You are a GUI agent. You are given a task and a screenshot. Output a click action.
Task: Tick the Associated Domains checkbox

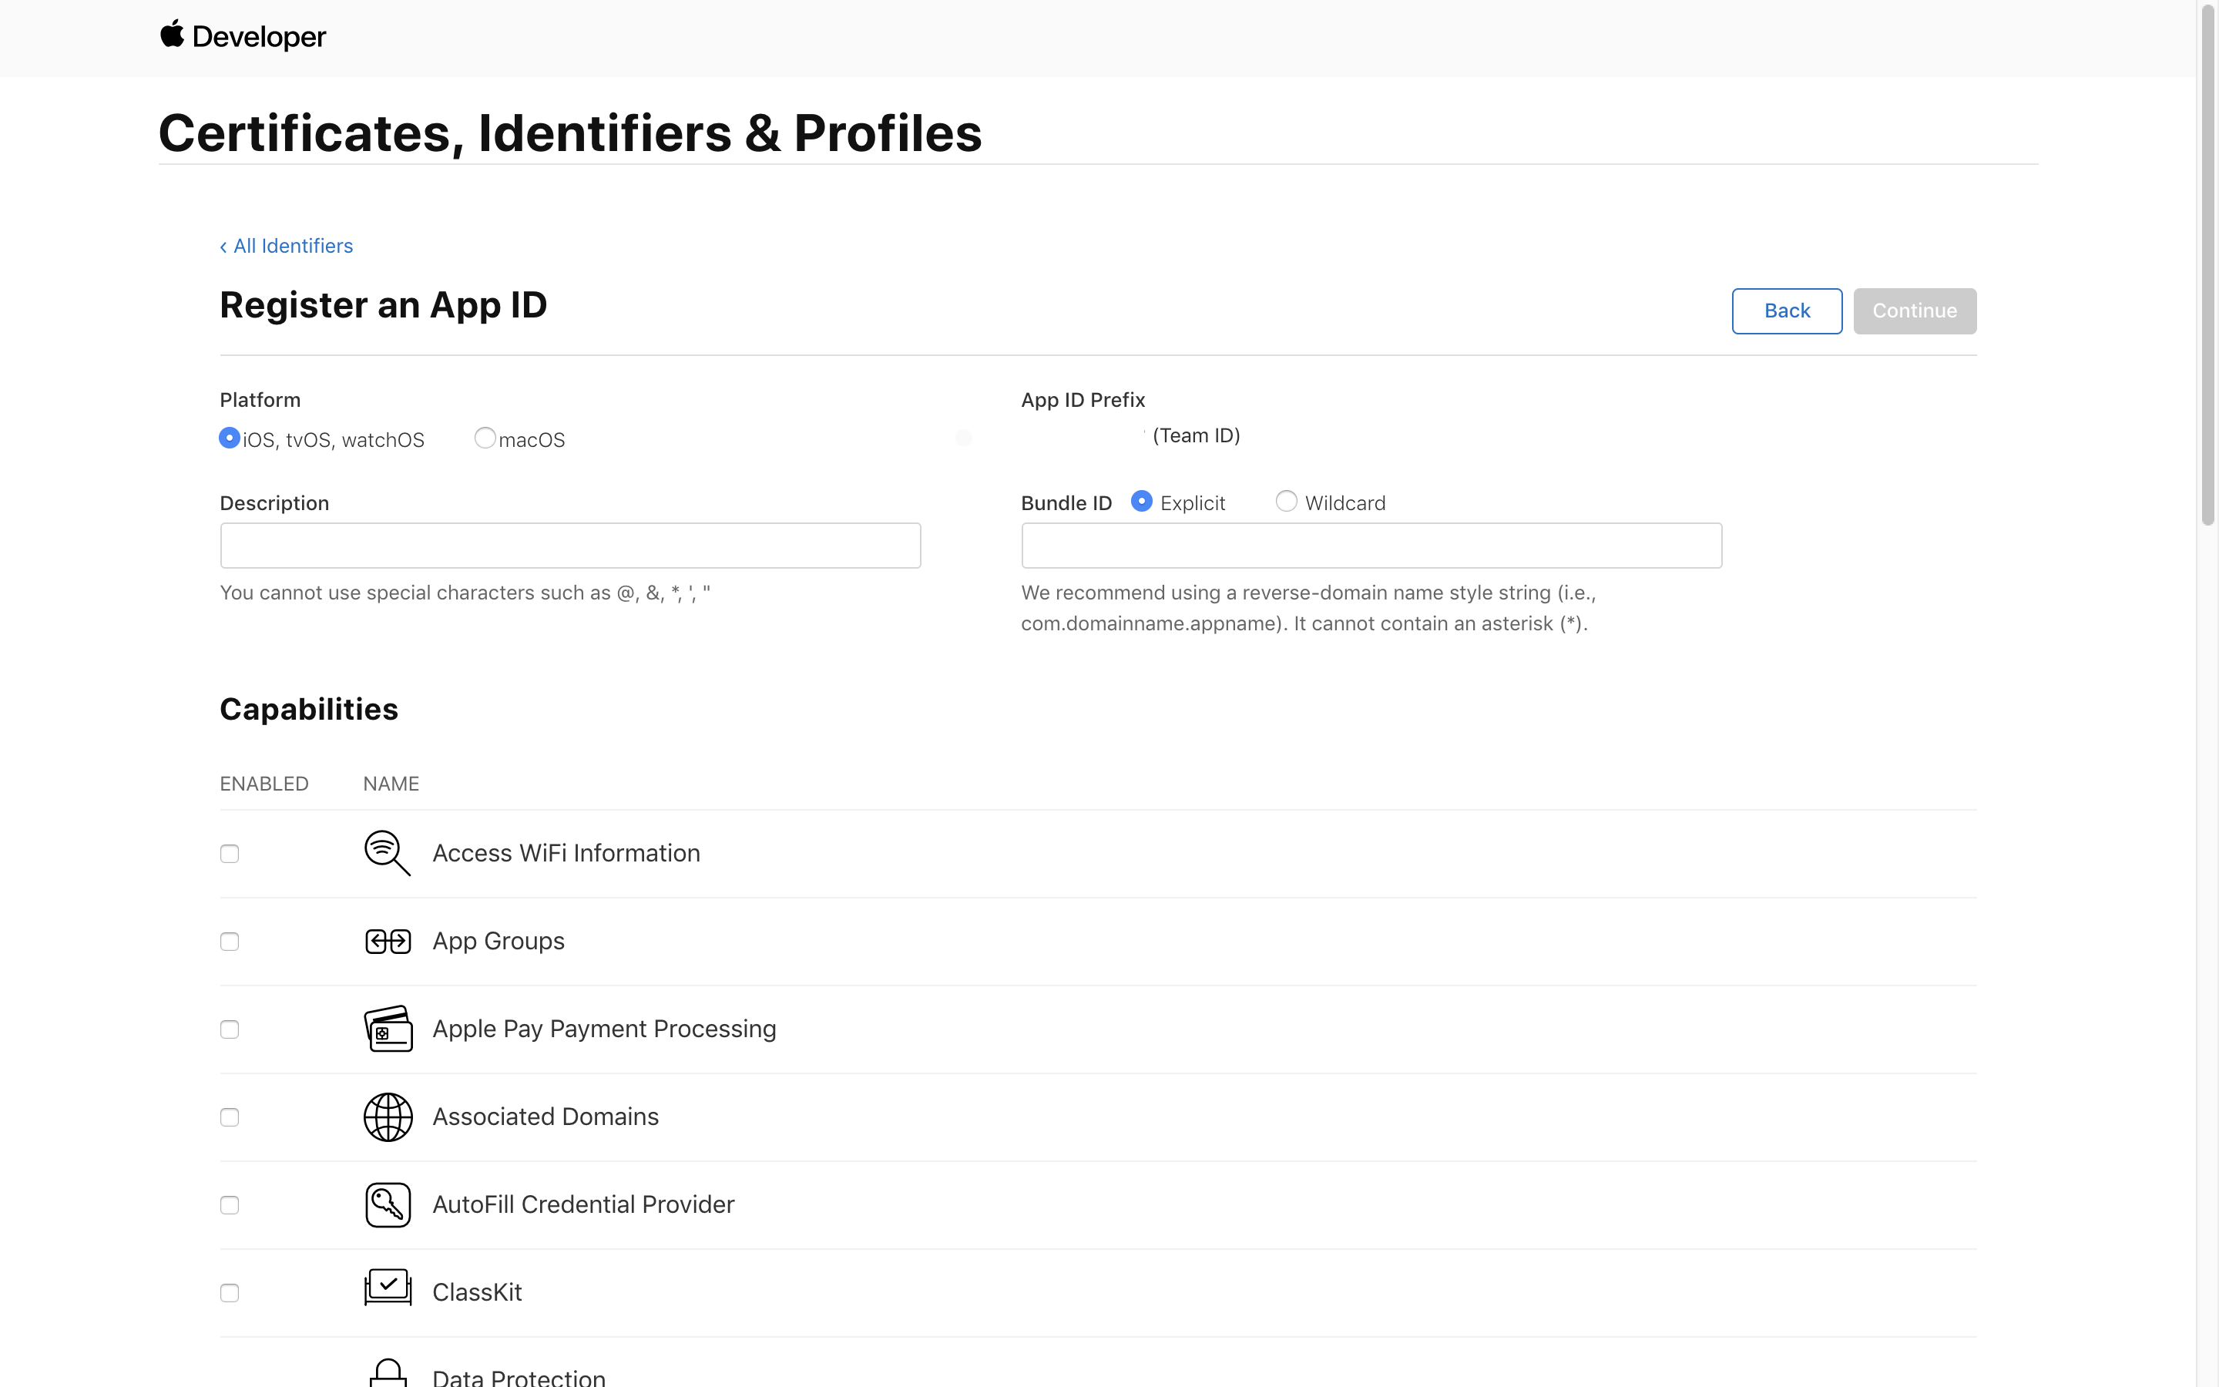click(230, 1117)
